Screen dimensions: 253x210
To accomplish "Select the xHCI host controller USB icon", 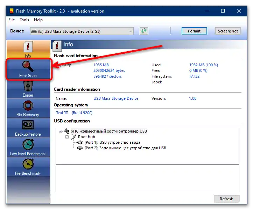I will coord(66,131).
